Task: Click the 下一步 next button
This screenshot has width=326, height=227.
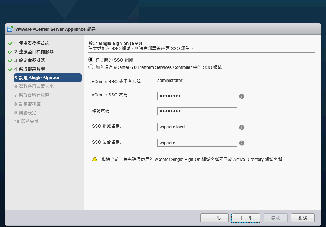Action: click(x=246, y=218)
